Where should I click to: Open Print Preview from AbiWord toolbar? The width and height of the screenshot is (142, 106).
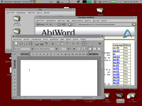click(x=41, y=43)
